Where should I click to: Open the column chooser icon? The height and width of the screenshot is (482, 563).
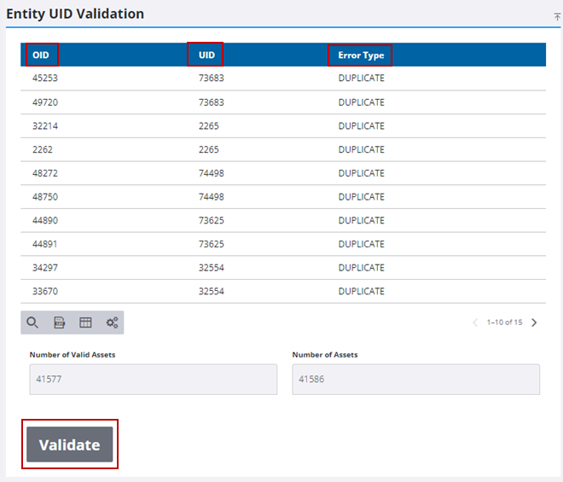(x=85, y=322)
